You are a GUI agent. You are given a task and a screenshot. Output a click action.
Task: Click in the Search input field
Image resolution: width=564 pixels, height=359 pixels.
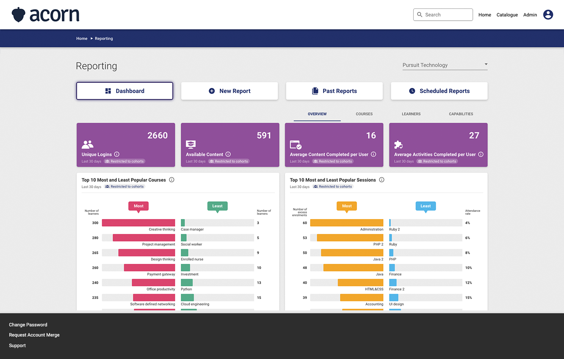click(443, 14)
